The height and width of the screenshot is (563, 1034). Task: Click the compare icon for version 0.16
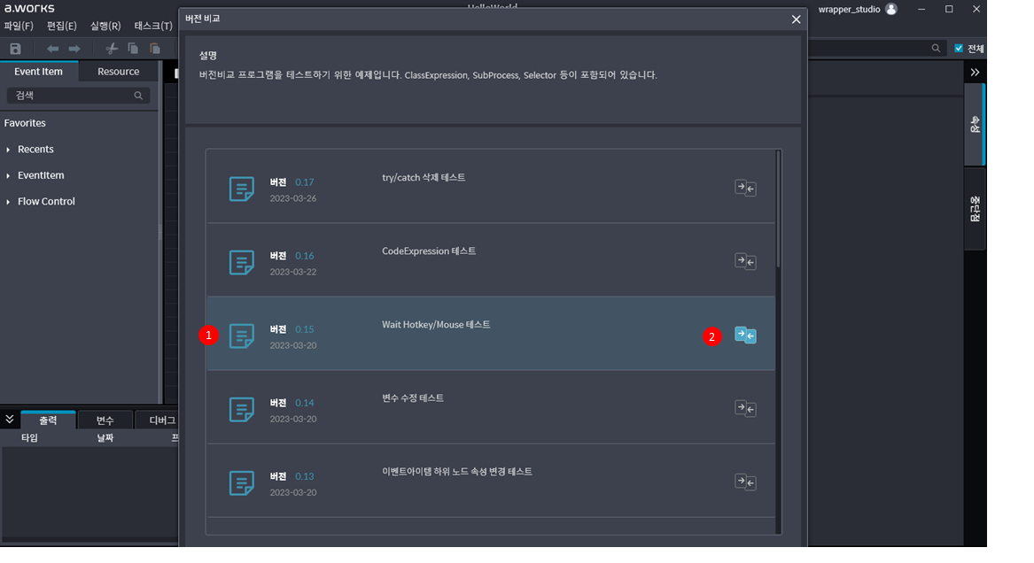745,261
